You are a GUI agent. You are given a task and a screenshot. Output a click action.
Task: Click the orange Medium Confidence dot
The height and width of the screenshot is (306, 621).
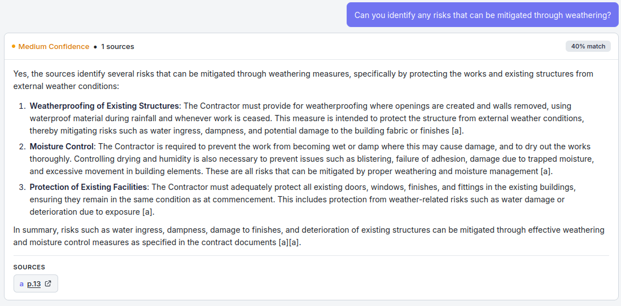(x=14, y=47)
